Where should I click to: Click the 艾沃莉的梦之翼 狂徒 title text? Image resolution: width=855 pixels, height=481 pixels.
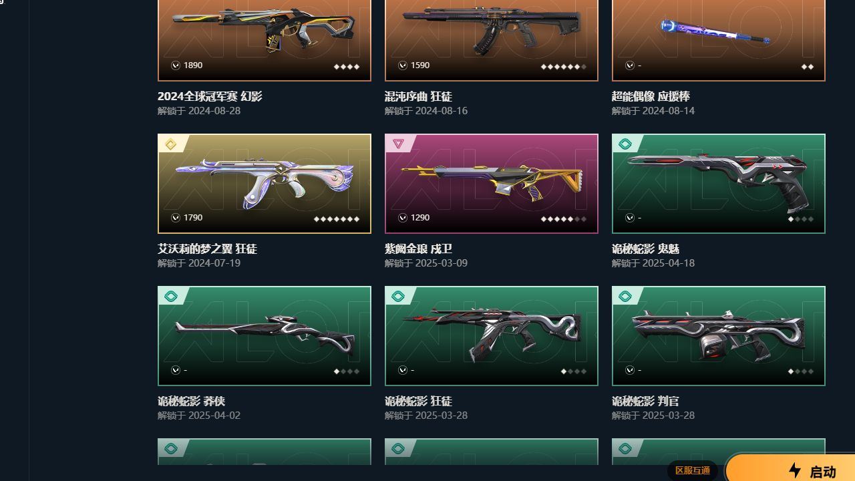click(207, 249)
